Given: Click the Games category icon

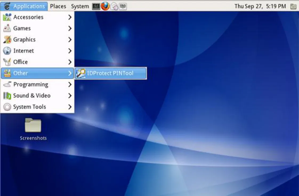Looking at the screenshot, I should [x=7, y=28].
